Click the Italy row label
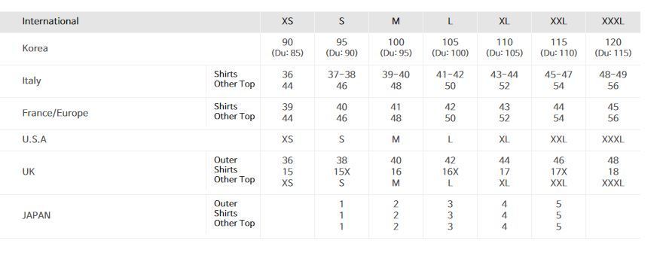The height and width of the screenshot is (274, 663). (32, 81)
